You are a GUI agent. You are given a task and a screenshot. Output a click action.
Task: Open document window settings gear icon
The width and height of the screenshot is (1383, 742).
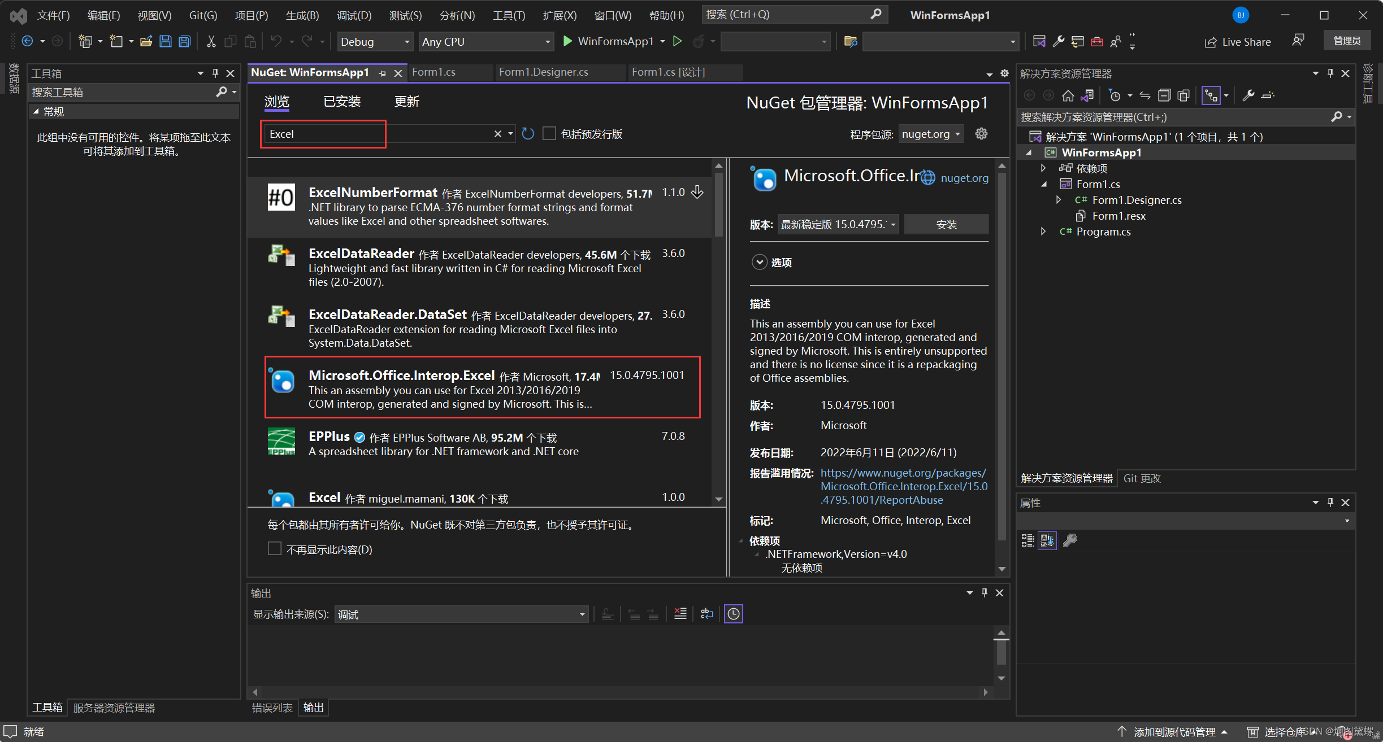[x=1004, y=73]
